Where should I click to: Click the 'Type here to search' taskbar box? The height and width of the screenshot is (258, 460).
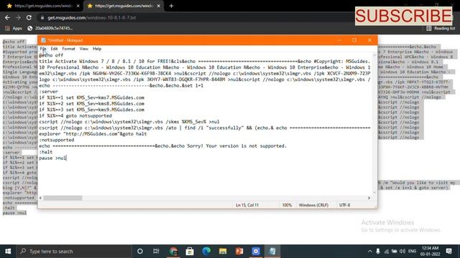[73, 252]
